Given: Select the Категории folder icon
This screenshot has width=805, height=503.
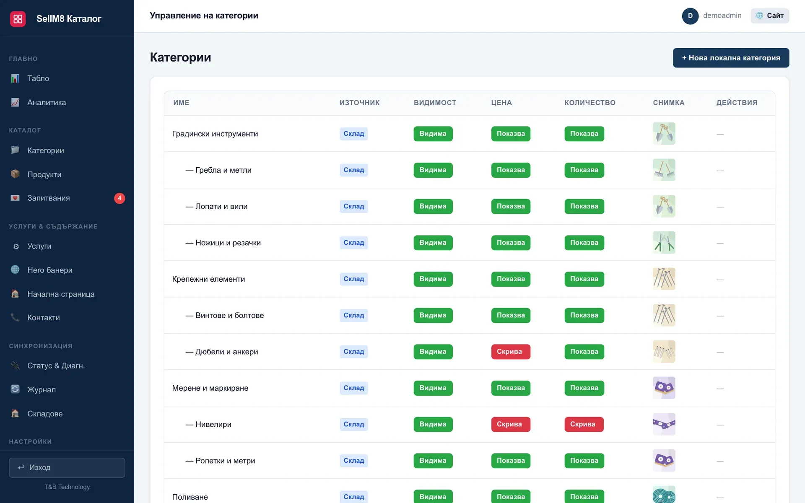Looking at the screenshot, I should tap(15, 150).
